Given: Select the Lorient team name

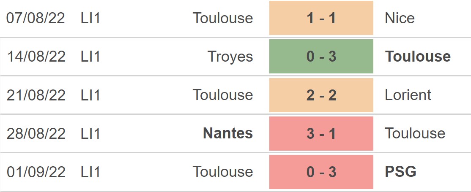Looking at the screenshot, I should tap(408, 95).
